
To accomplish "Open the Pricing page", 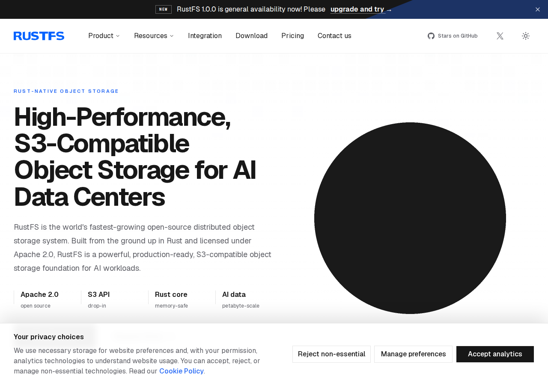I will coord(292,36).
